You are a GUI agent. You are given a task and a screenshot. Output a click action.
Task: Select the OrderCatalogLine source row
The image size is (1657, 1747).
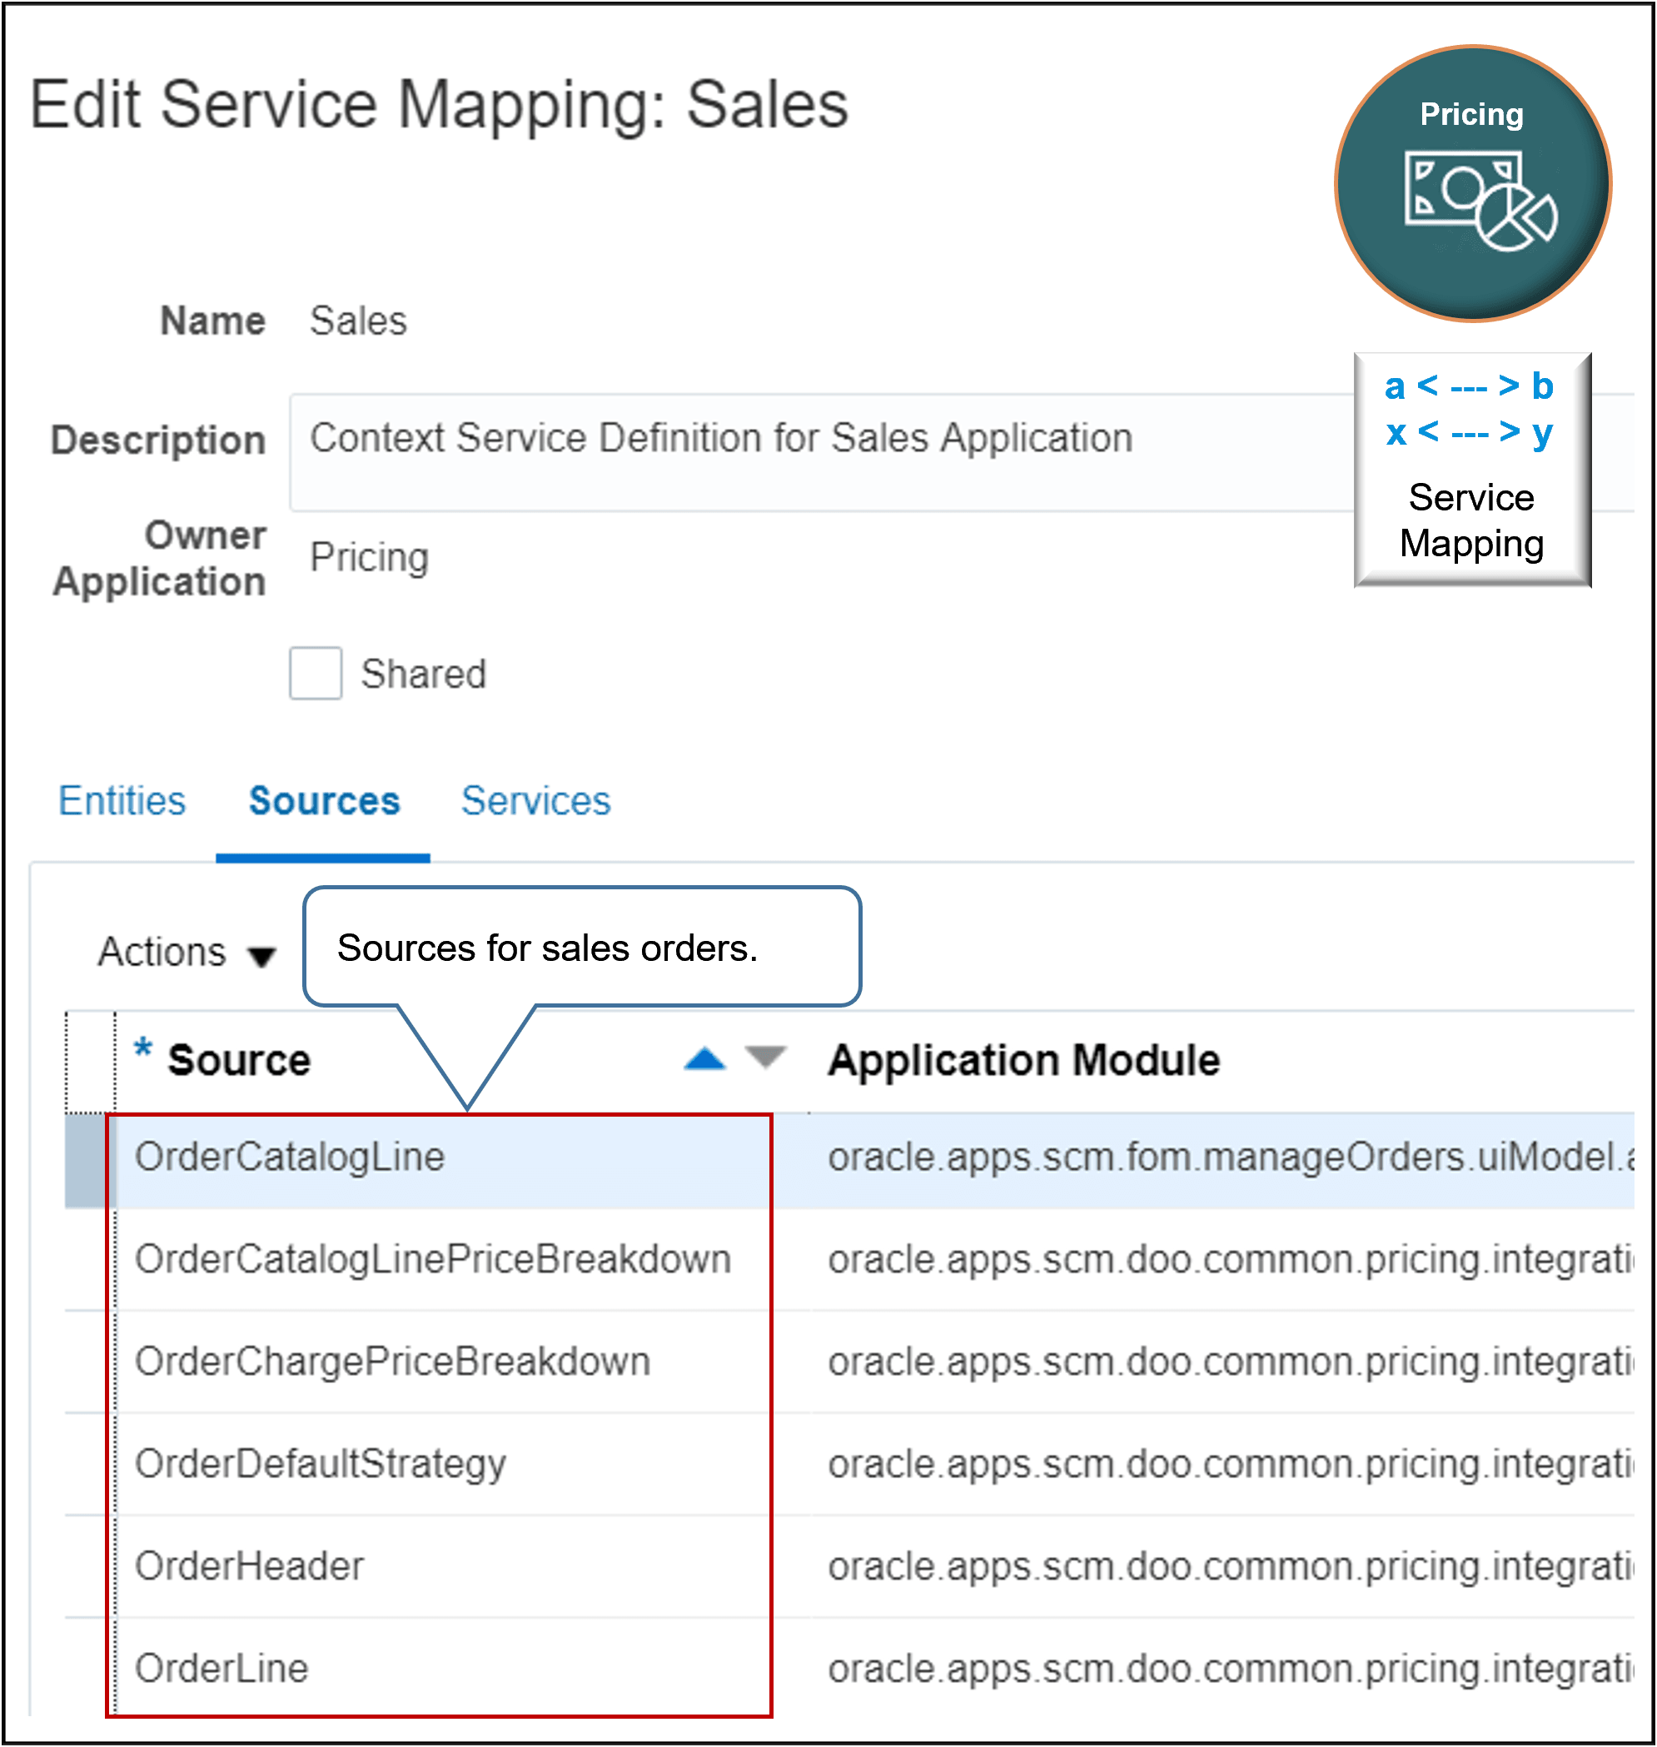[290, 1156]
